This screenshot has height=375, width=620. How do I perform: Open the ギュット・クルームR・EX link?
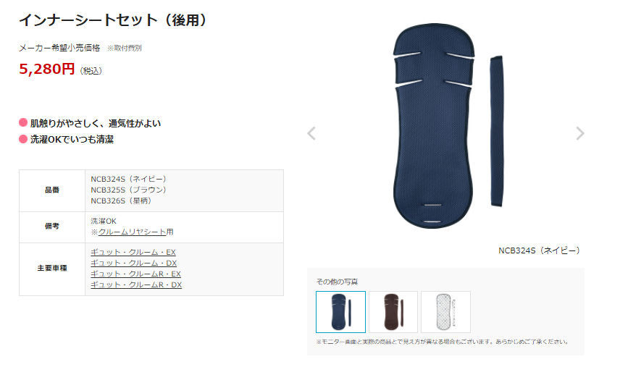tap(135, 274)
